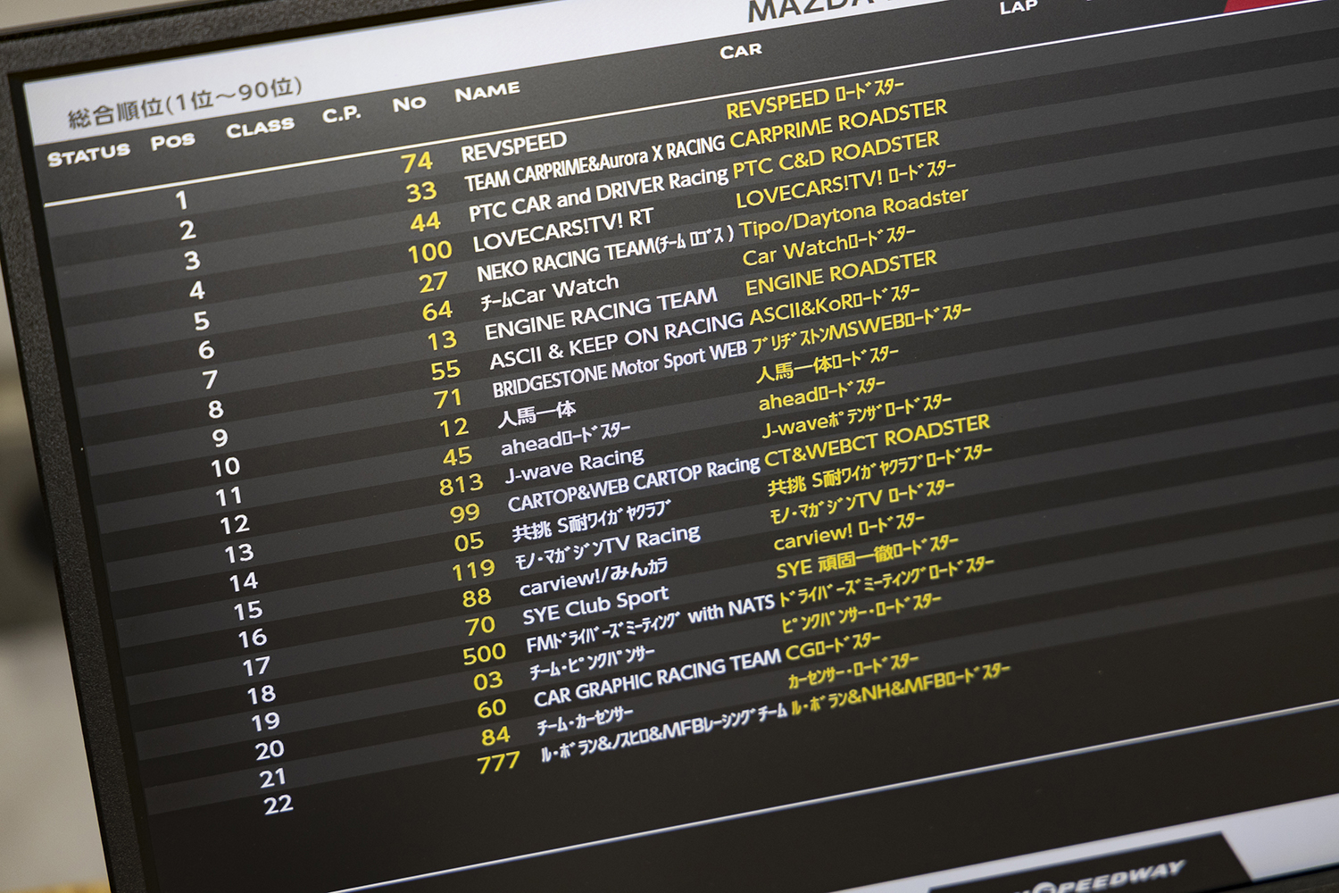
Task: Select PTC CAR and DRIVER Racing
Action: pyautogui.click(x=598, y=194)
